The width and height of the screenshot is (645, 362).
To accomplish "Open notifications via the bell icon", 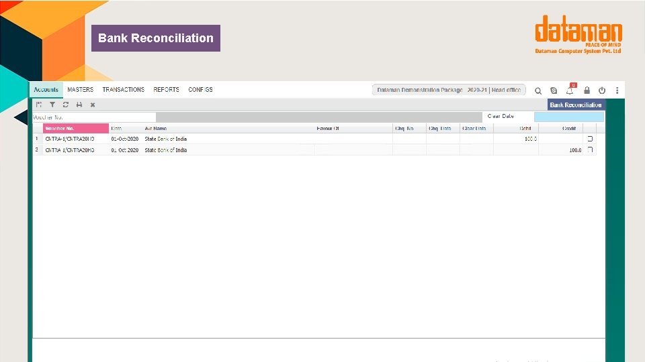I will tap(570, 90).
